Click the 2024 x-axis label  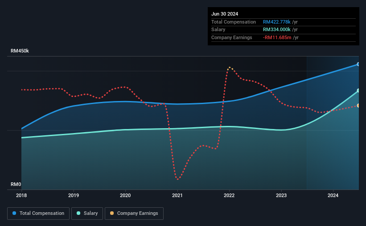pyautogui.click(x=333, y=195)
